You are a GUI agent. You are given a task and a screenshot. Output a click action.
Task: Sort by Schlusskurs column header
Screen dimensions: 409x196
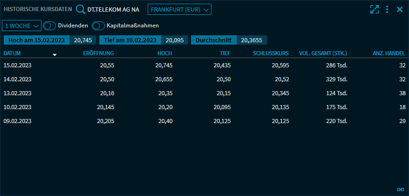(271, 53)
